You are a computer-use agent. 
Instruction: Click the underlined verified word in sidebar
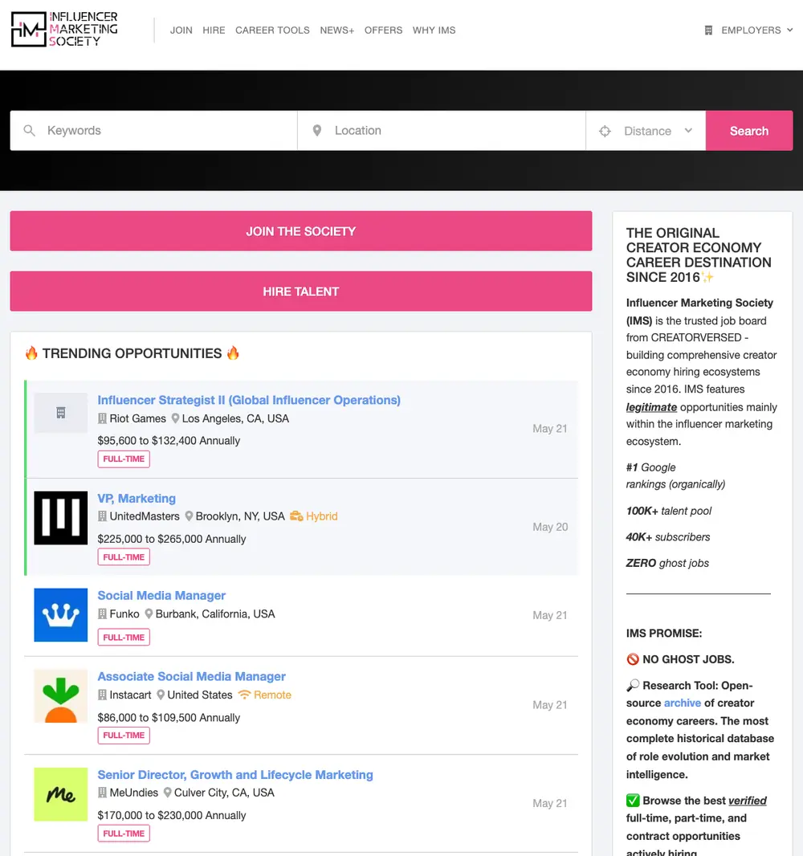point(748,801)
